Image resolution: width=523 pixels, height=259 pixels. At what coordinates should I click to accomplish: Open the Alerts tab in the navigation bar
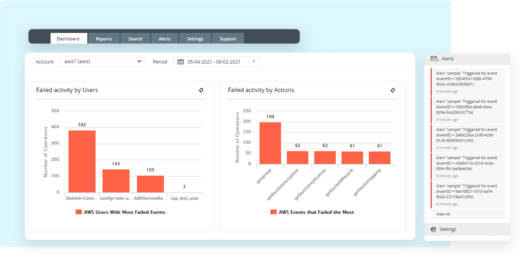[x=164, y=38]
